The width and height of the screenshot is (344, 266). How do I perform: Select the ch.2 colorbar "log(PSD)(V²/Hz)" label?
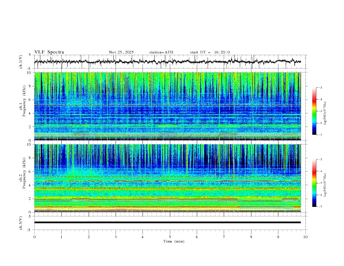(x=326, y=185)
